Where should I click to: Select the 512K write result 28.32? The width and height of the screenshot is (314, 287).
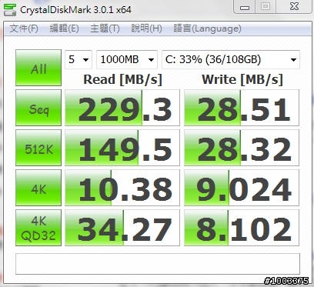point(242,148)
